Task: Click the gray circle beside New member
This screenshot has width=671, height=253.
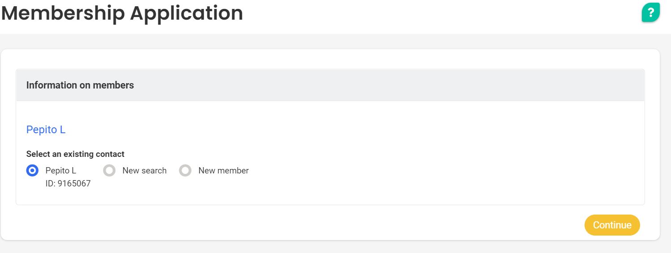Action: [x=185, y=170]
